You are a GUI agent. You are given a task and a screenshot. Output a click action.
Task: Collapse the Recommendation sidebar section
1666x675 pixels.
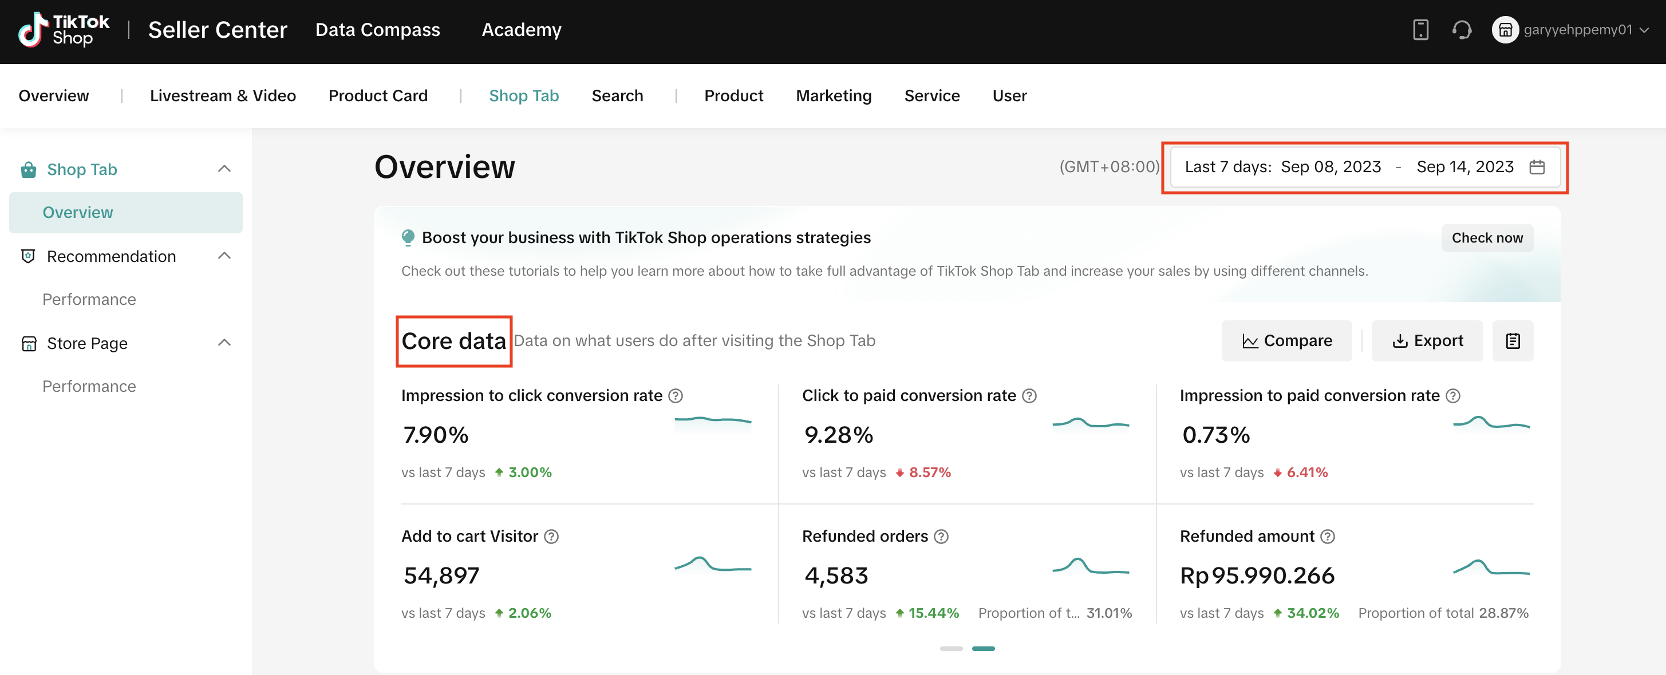224,256
